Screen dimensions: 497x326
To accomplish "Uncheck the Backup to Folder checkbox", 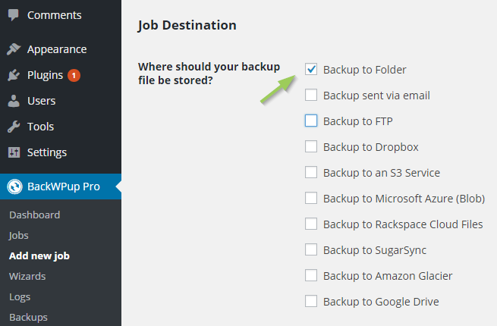I will (311, 69).
